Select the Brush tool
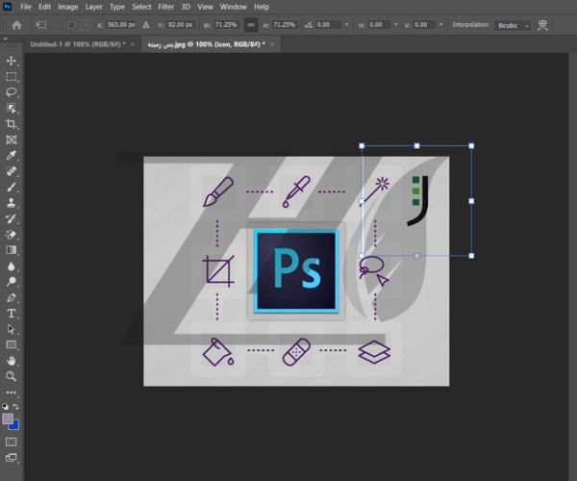This screenshot has width=577, height=481. (x=11, y=188)
